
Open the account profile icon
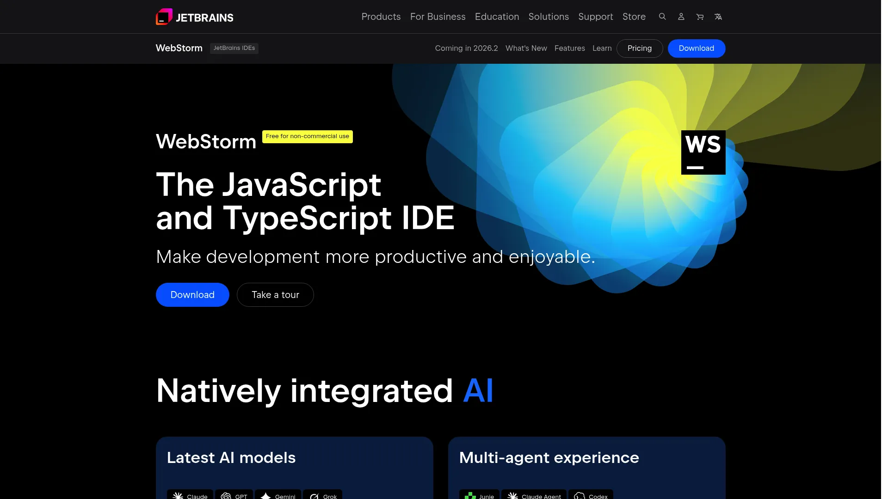tap(681, 17)
